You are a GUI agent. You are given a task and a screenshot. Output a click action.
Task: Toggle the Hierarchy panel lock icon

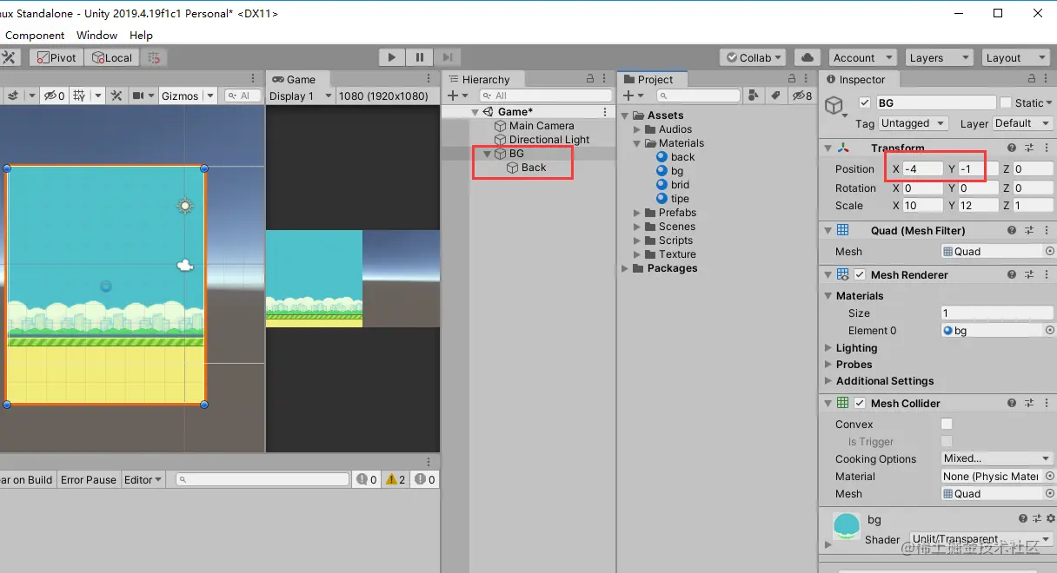click(590, 79)
